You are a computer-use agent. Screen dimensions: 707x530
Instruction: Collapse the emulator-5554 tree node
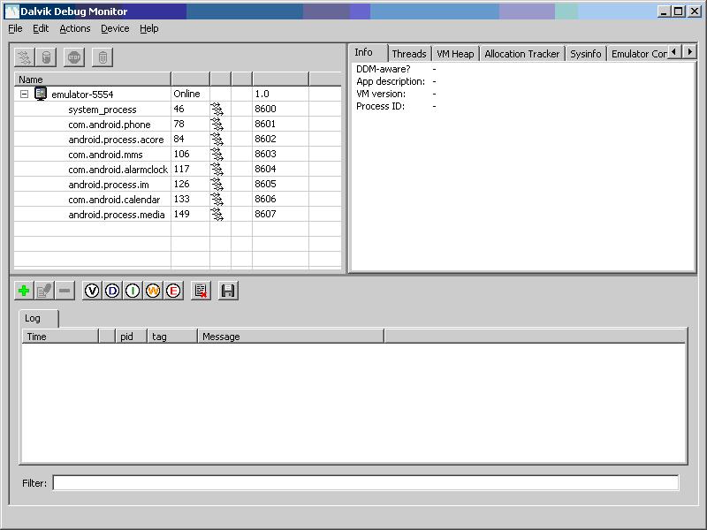[25, 95]
